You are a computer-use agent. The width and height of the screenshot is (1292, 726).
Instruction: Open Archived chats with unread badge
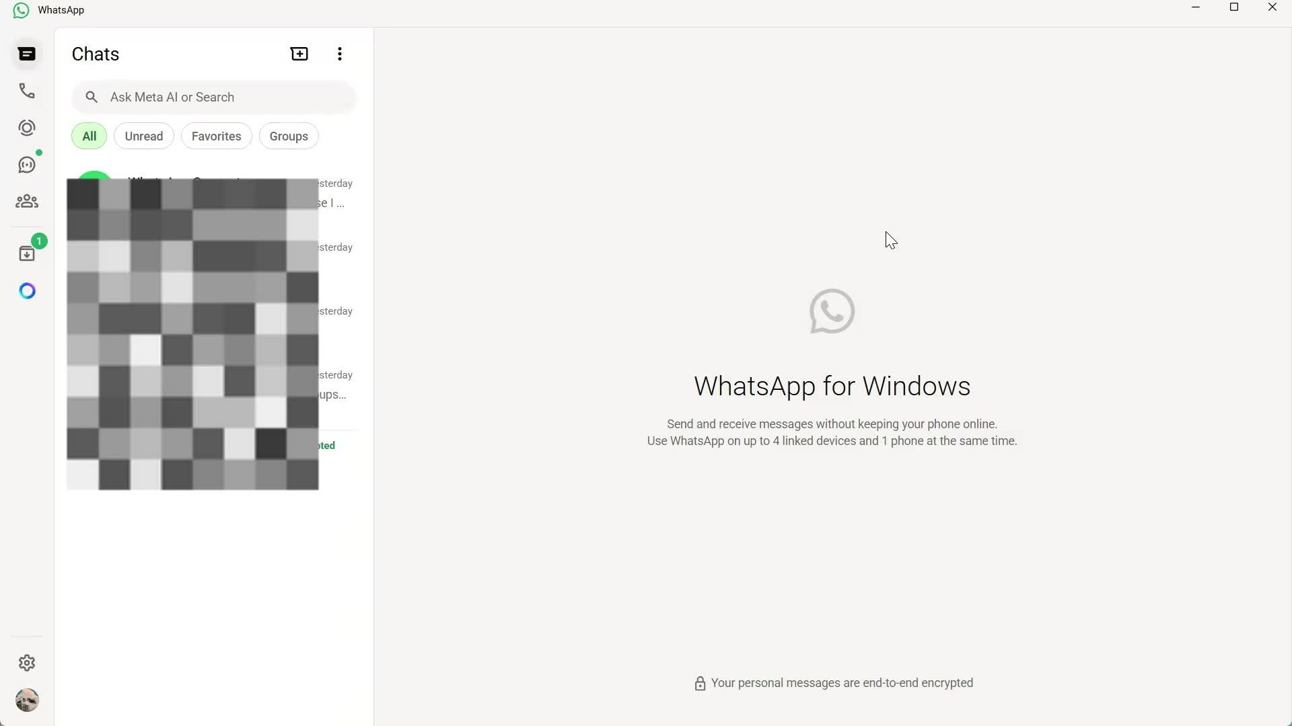pyautogui.click(x=27, y=252)
